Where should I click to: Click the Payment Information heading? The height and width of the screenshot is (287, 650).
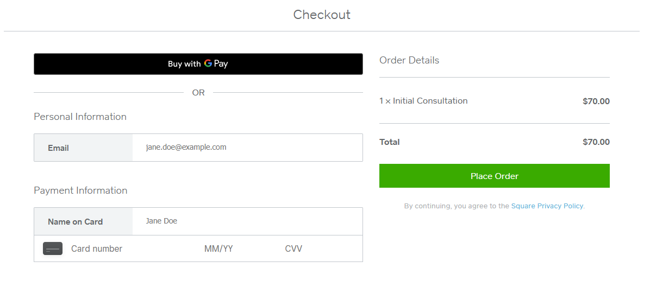pyautogui.click(x=80, y=190)
